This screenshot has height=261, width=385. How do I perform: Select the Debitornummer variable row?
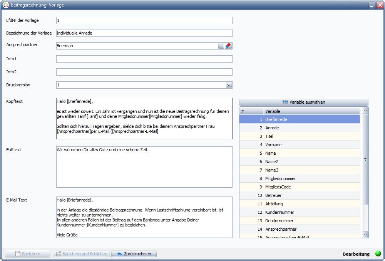coord(300,221)
